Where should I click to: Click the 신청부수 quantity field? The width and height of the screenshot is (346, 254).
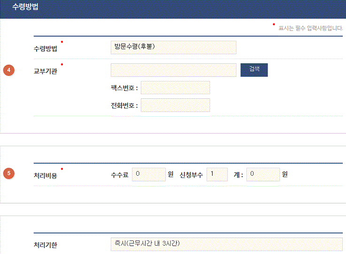[217, 174]
